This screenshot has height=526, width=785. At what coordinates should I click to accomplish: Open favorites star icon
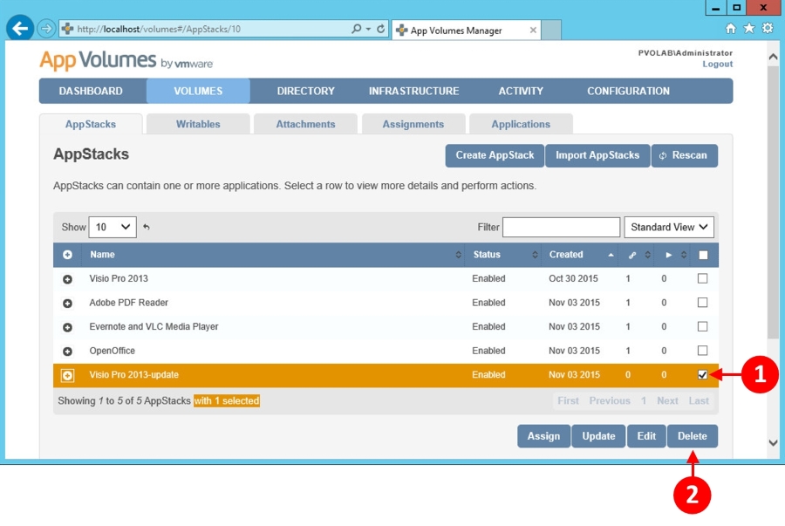[x=749, y=29]
